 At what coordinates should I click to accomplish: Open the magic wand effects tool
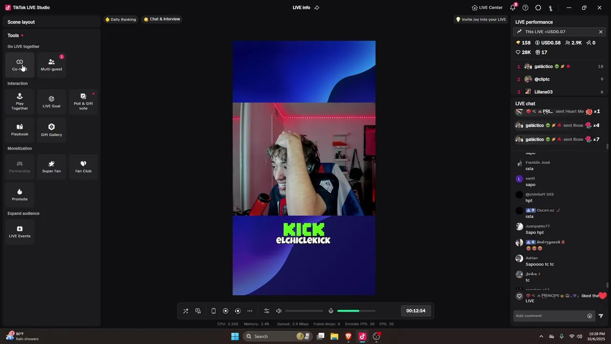coord(186,311)
